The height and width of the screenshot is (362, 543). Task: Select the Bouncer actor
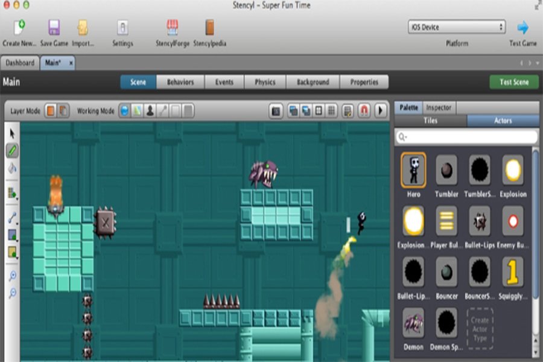tap(446, 272)
